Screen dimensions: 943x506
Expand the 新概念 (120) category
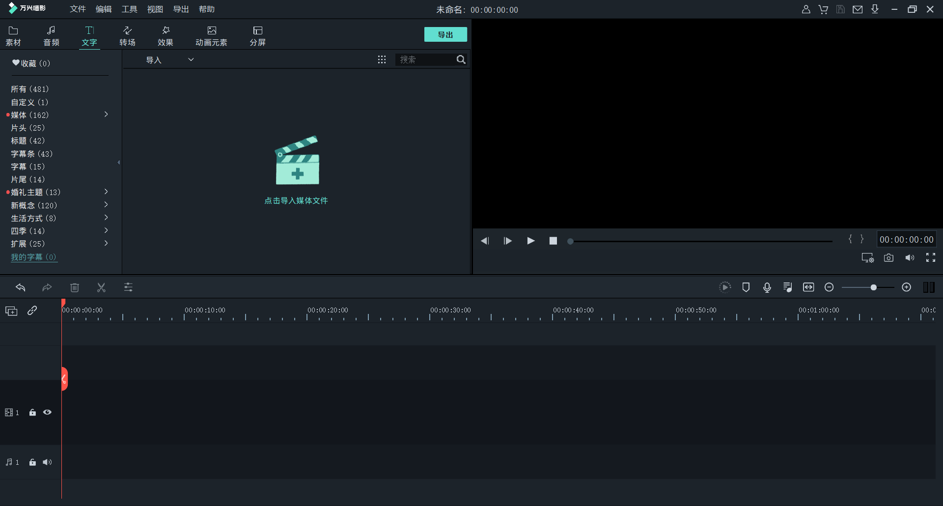(x=106, y=205)
